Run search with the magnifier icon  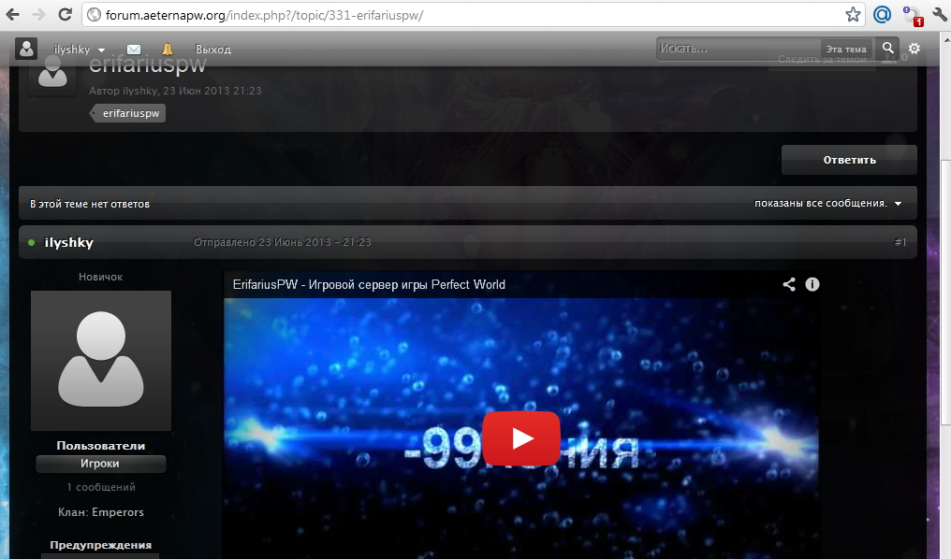pyautogui.click(x=887, y=49)
